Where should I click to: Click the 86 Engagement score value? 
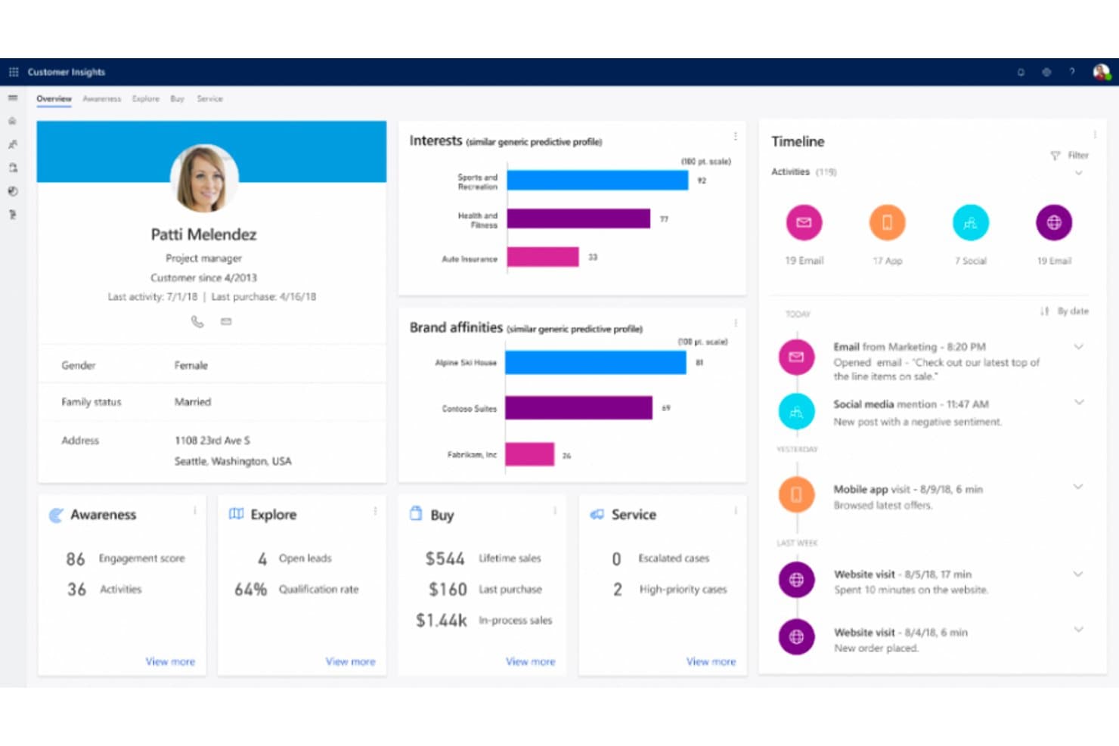[x=76, y=559]
